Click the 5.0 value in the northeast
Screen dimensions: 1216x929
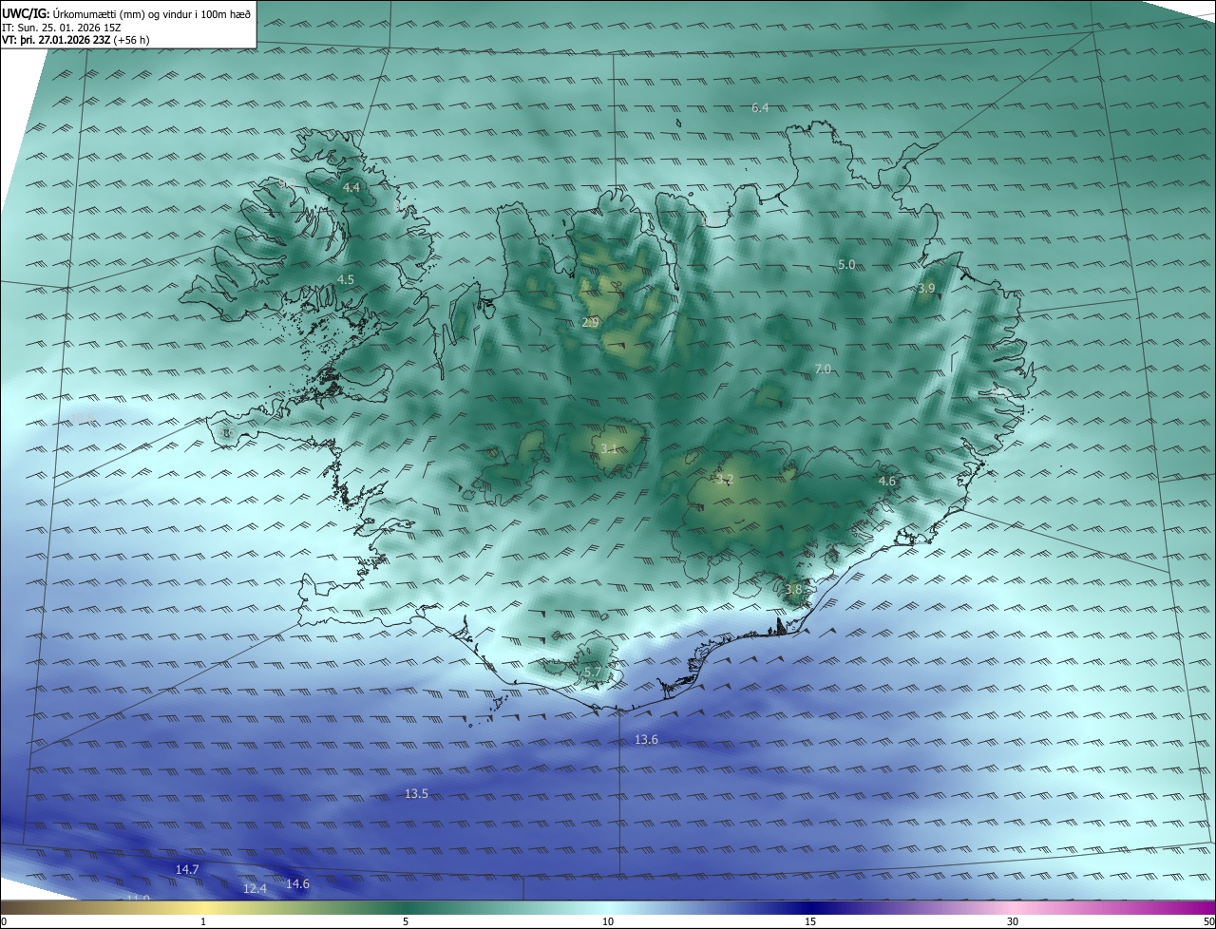click(846, 264)
